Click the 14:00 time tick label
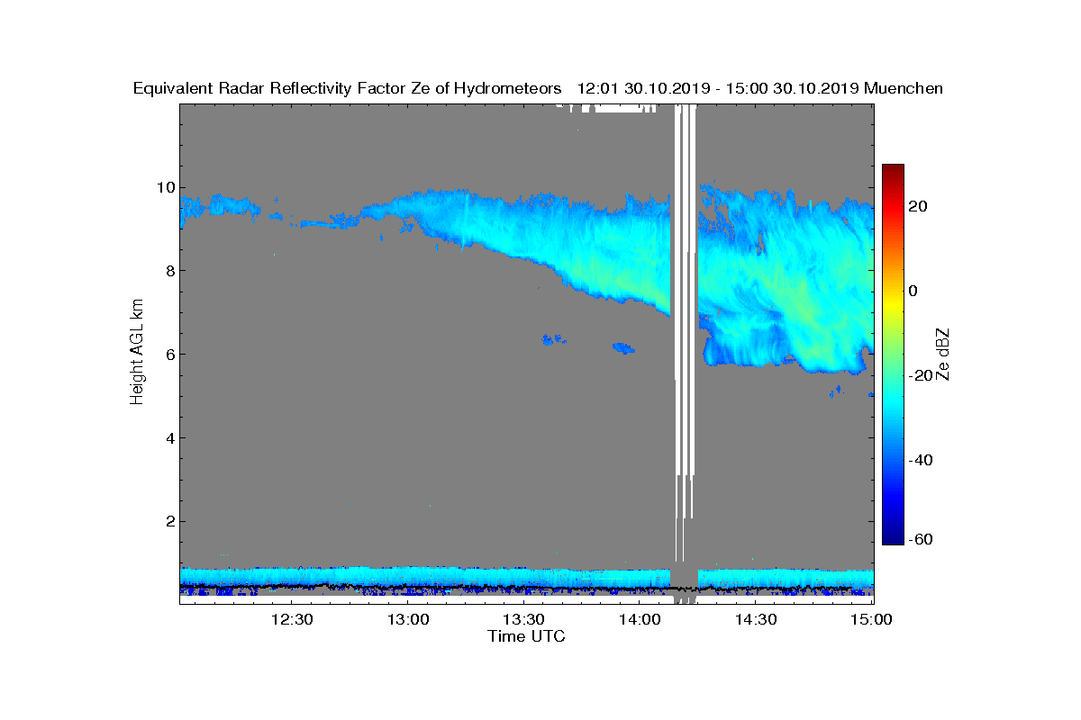This screenshot has width=1081, height=720. (640, 619)
